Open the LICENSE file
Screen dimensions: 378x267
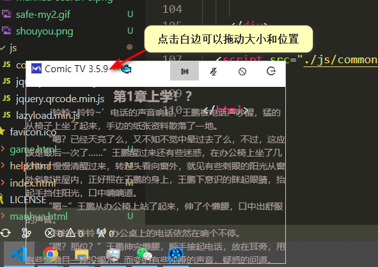[x=28, y=199]
